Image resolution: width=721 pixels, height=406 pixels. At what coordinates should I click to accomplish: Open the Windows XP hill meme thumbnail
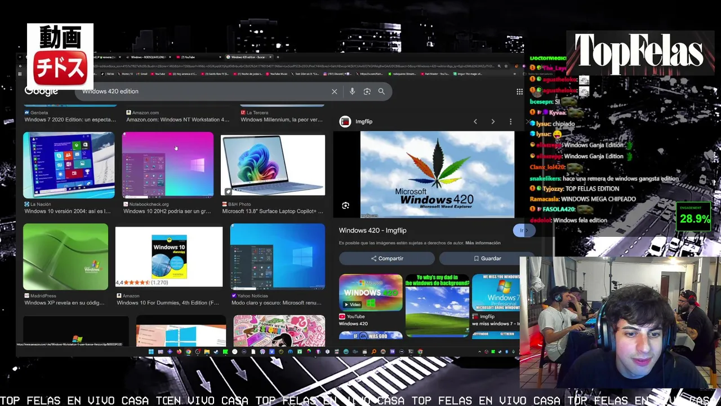[x=437, y=305]
